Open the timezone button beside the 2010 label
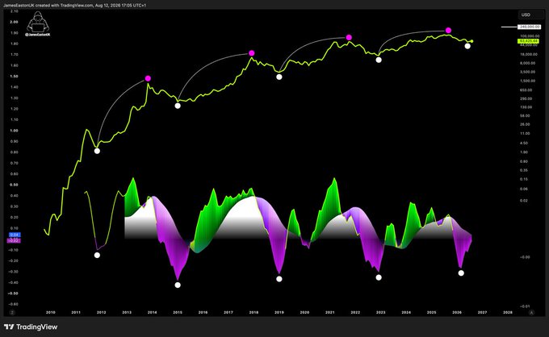 click(x=11, y=313)
